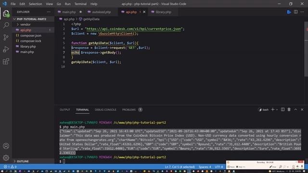The image size is (308, 173).
Task: Open the Accounts menu icon
Action: point(6,146)
